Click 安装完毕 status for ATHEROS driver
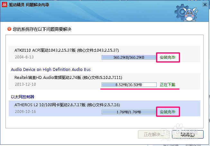 click(x=168, y=112)
